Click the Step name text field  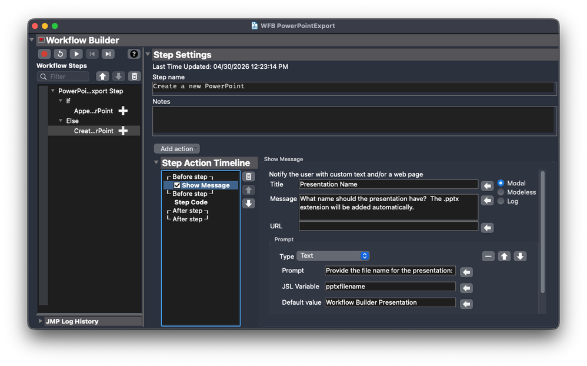[x=354, y=88]
